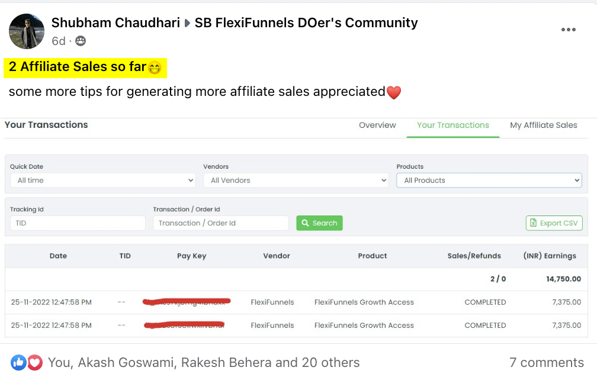Click Shubham Chaudhari's profile picture
Screen dimensions: 597x380
(26, 31)
